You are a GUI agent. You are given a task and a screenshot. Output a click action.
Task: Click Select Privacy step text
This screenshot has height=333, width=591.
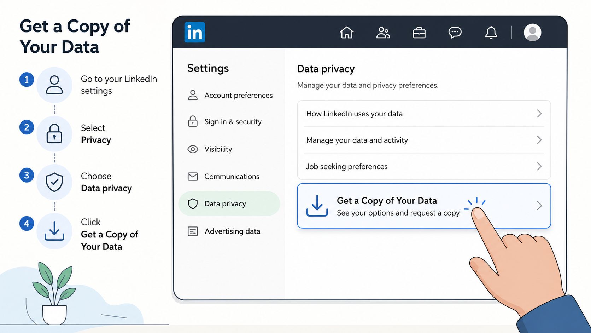pyautogui.click(x=96, y=134)
